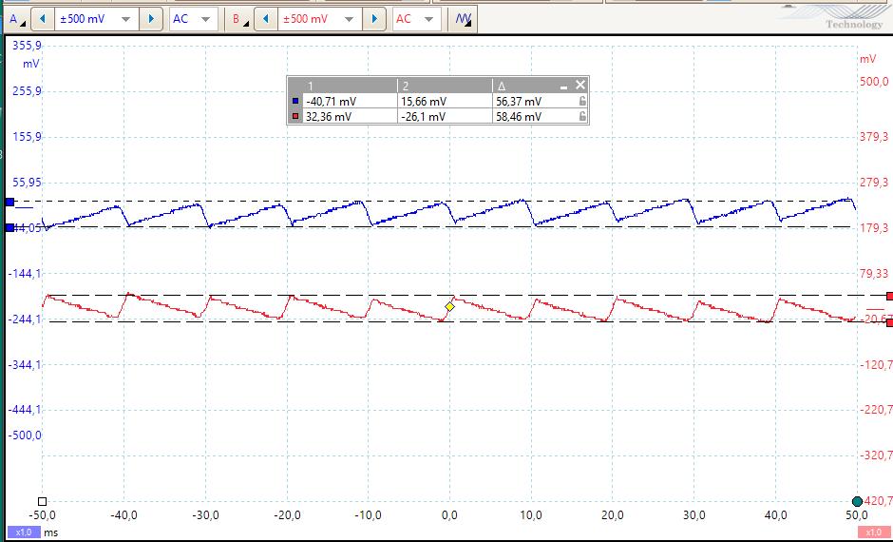
Task: Click red axis label -120,7
Action: [876, 364]
